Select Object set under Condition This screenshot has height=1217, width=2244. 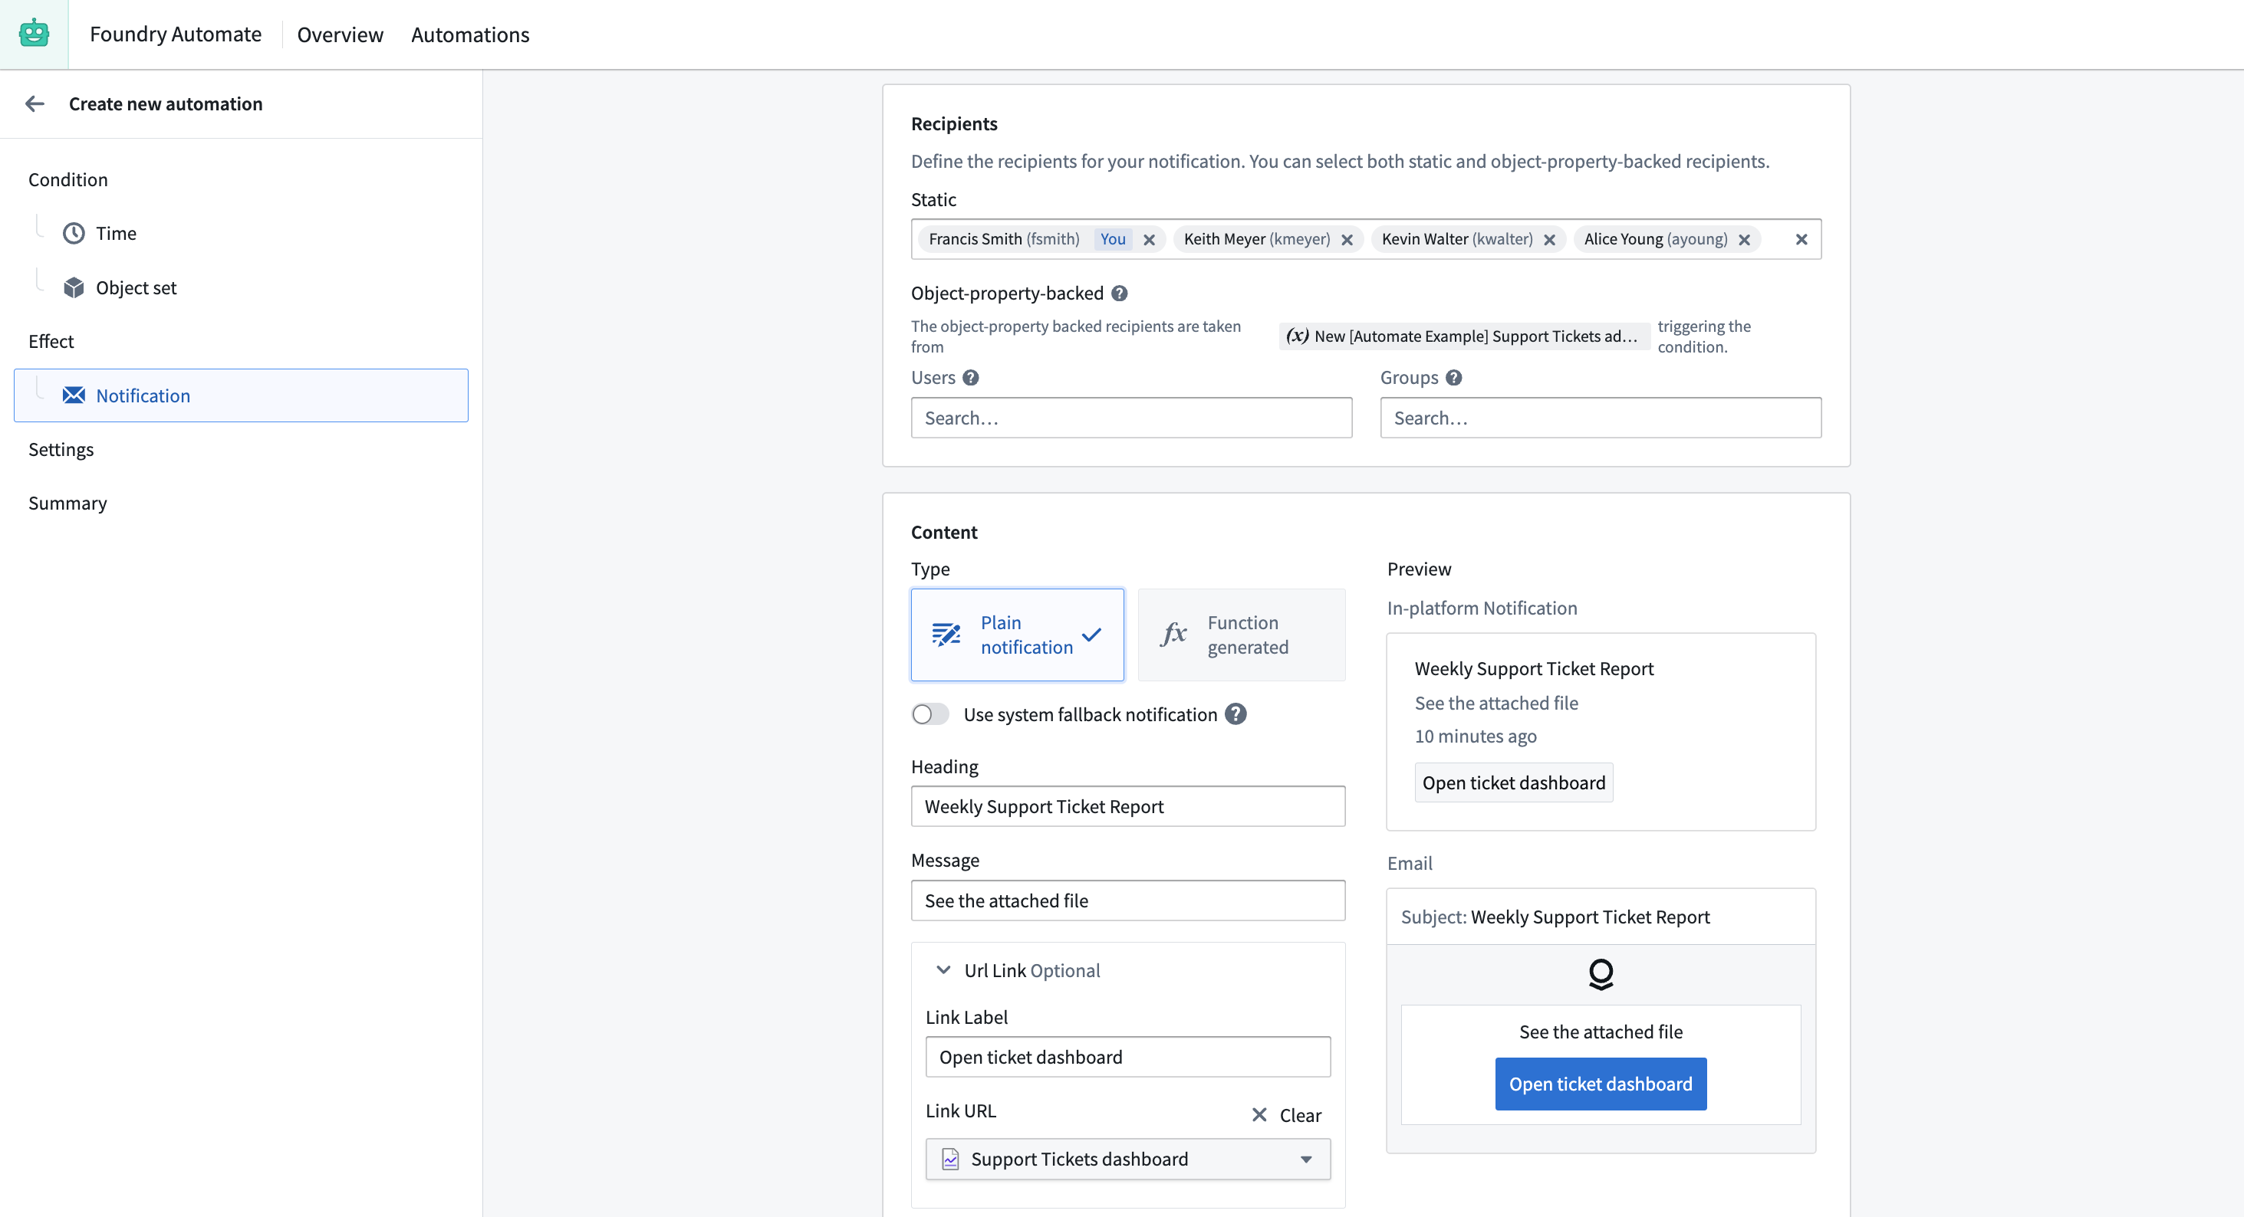click(136, 287)
